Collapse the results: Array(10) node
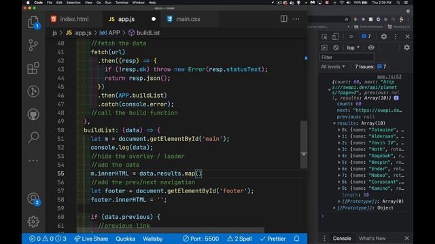 point(334,123)
